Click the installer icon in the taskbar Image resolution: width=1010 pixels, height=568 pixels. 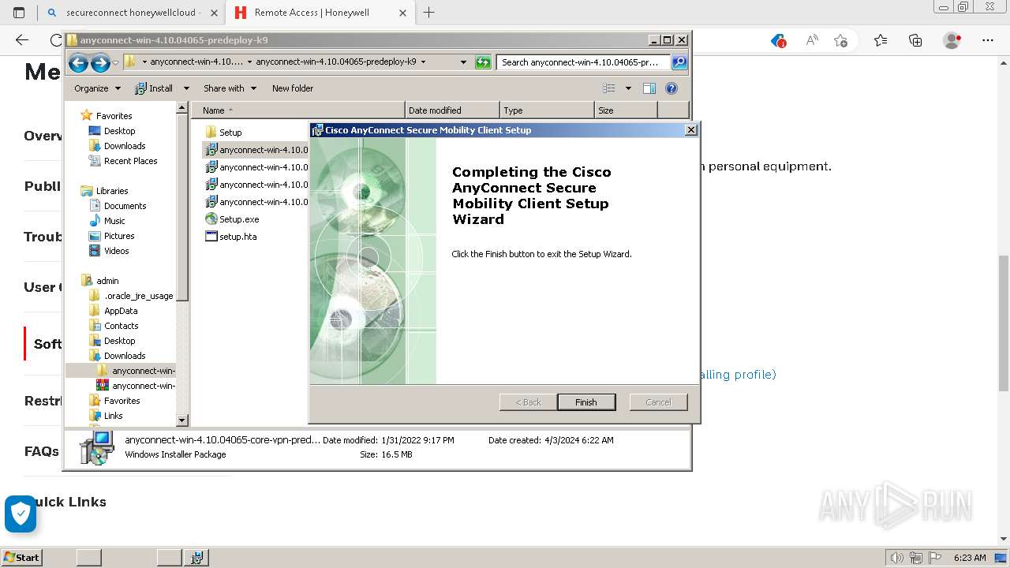click(x=196, y=558)
